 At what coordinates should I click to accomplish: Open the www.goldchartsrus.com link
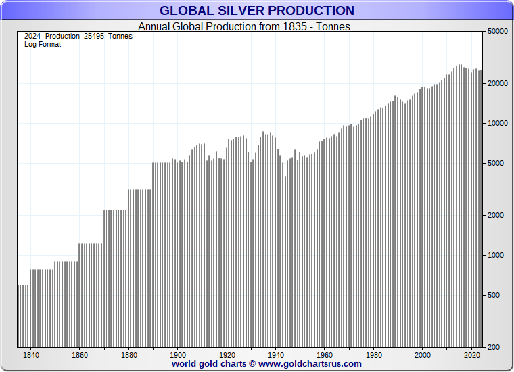pyautogui.click(x=310, y=364)
